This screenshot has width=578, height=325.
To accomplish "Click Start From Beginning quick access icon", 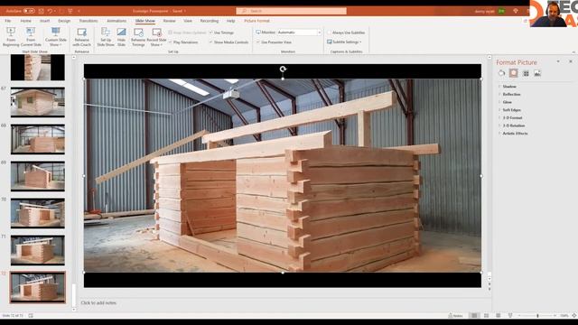I will tap(70, 11).
